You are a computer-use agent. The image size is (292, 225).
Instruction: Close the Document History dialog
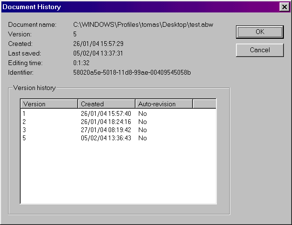tap(283, 7)
